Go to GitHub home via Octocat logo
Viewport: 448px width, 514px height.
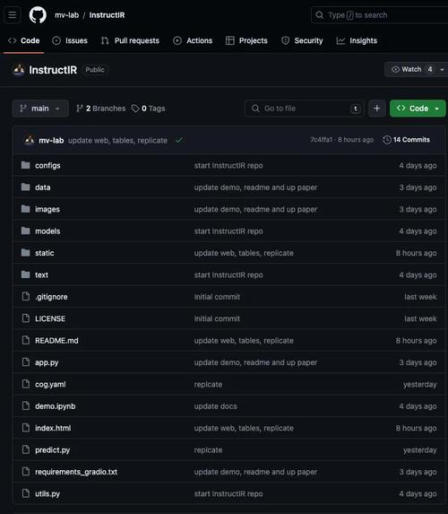[x=38, y=15]
